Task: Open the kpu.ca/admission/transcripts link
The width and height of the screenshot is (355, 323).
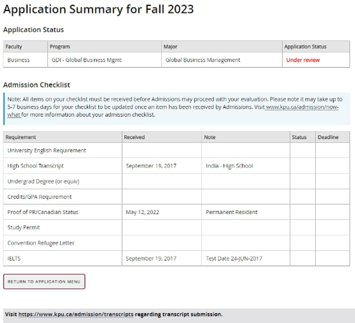Action: coord(76,314)
